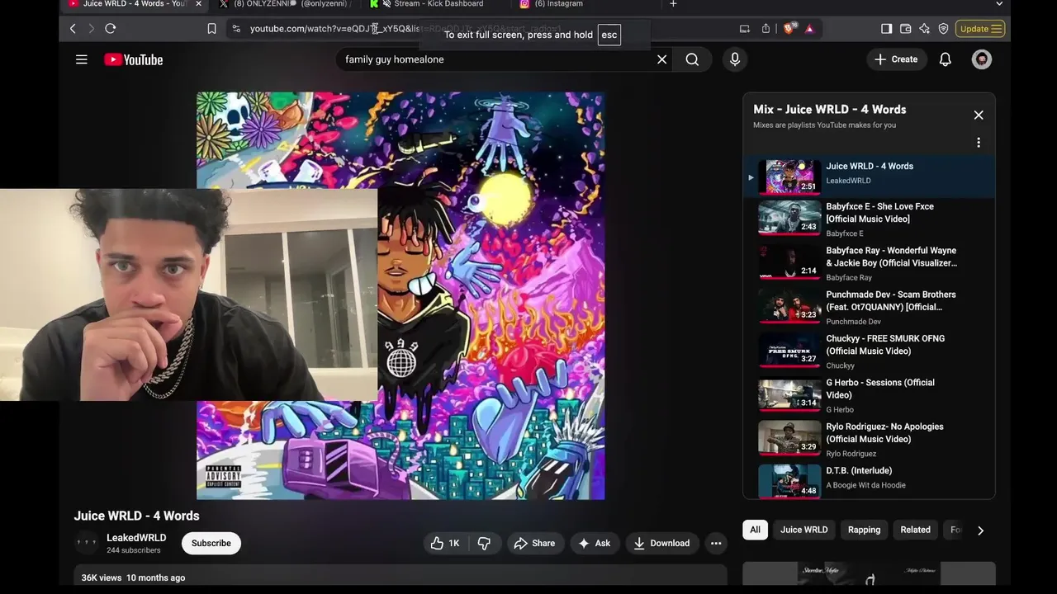The width and height of the screenshot is (1057, 594).
Task: Click the video title Juice WRLD - 4 Words
Action: pyautogui.click(x=137, y=516)
